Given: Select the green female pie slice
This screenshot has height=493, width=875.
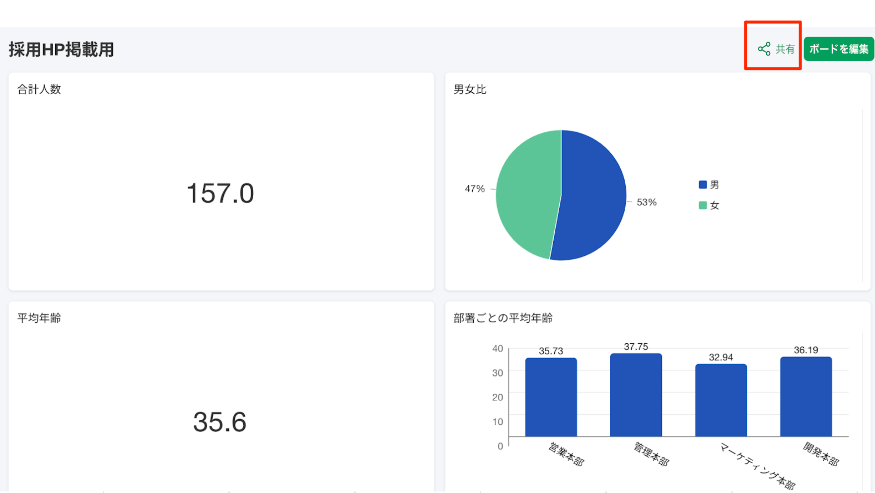Looking at the screenshot, I should coord(526,193).
